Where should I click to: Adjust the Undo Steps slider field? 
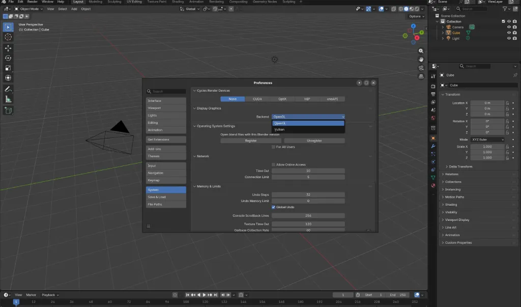point(308,194)
